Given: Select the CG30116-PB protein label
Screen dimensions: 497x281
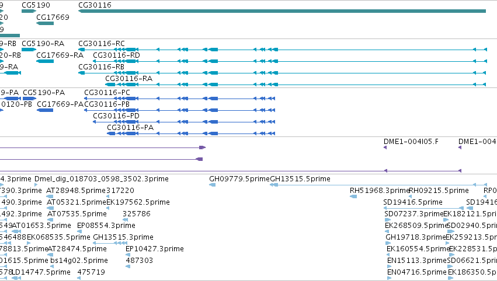Looking at the screenshot, I should tap(107, 104).
